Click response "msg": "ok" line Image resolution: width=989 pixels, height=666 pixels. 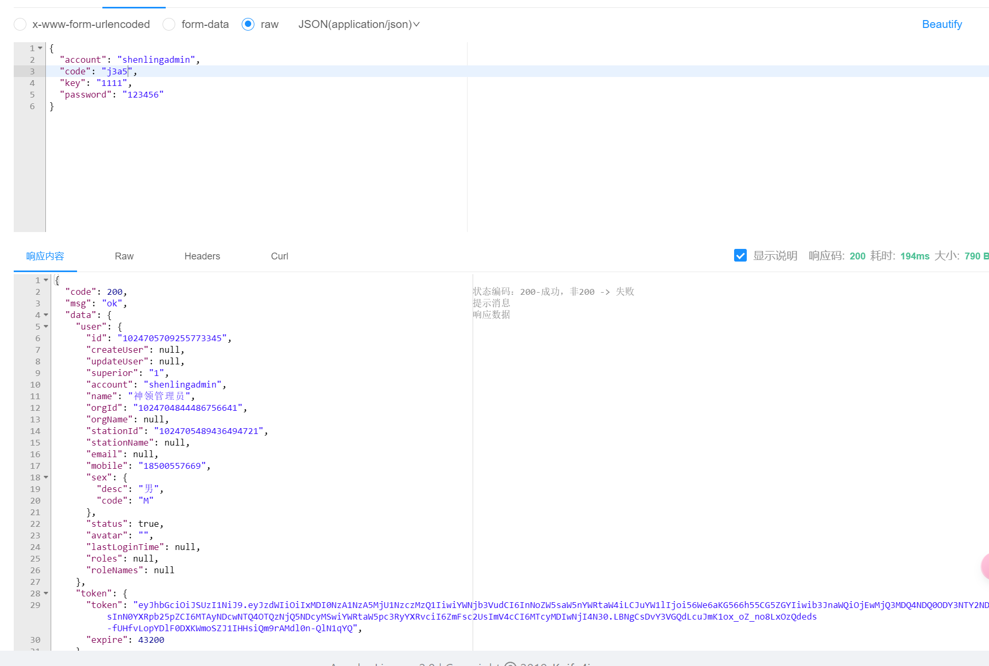pos(96,303)
